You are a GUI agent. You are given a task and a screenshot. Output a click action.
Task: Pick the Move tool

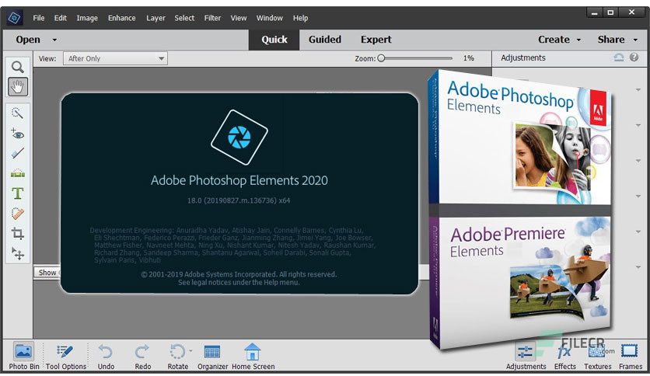17,254
